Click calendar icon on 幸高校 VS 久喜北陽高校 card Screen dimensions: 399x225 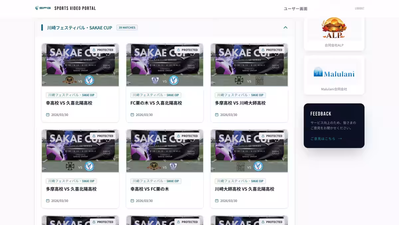[48, 114]
